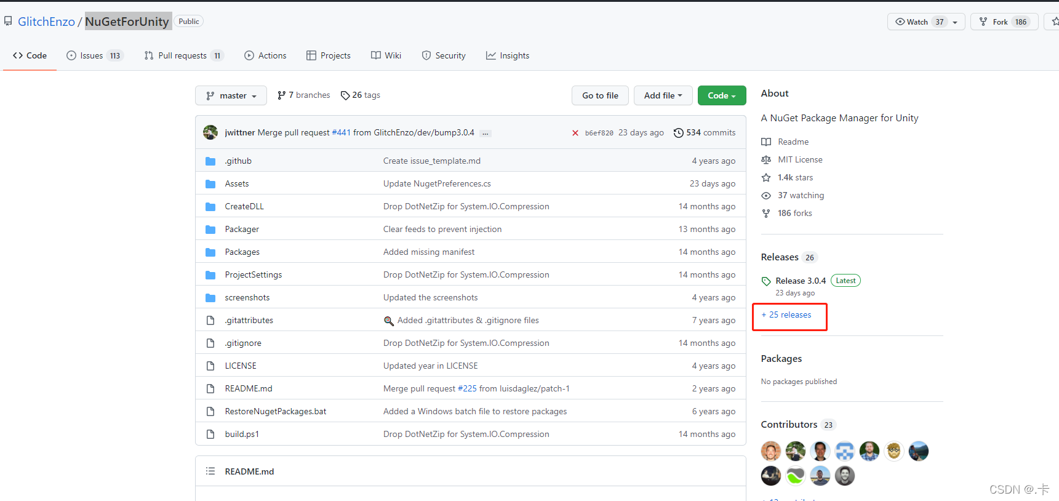This screenshot has height=501, width=1059.
Task: Click the Packager folder icon
Action: pos(210,230)
